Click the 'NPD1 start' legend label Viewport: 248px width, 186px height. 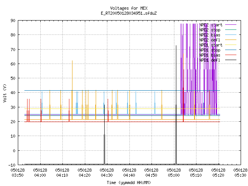coord(211,45)
